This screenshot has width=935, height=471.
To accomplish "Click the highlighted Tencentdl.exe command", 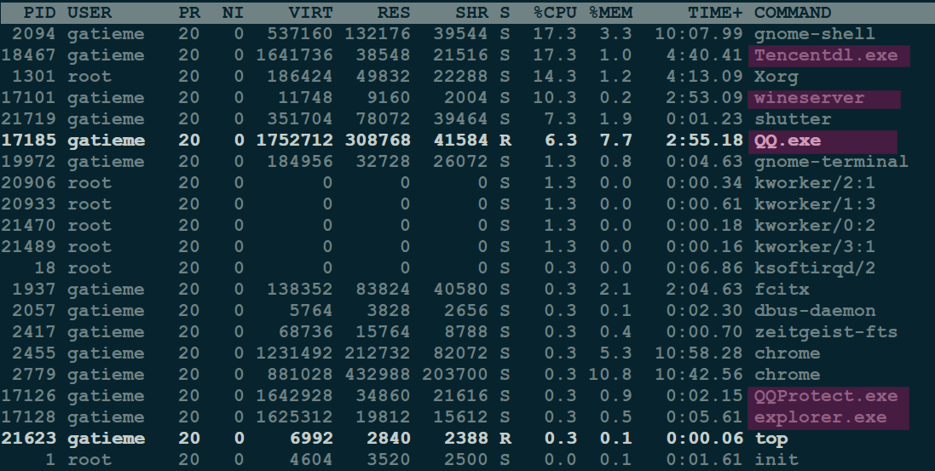I will point(826,55).
